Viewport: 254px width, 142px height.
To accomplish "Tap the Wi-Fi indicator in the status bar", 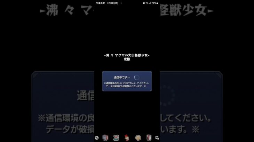I will (x=147, y=3).
